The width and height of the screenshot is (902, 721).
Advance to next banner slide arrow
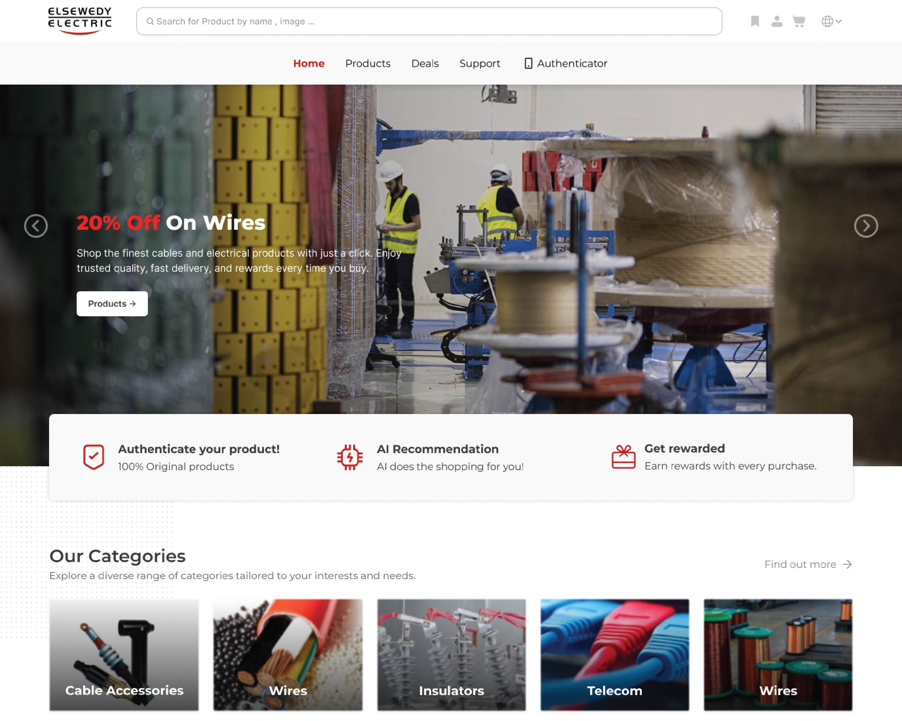click(866, 226)
